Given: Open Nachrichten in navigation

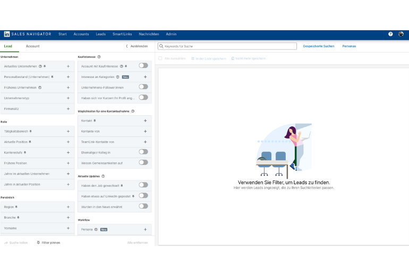Looking at the screenshot, I should [x=149, y=34].
